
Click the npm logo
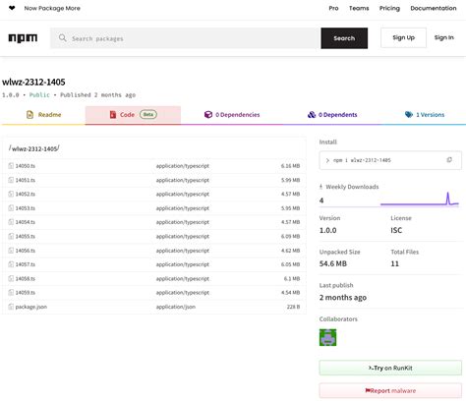click(23, 38)
